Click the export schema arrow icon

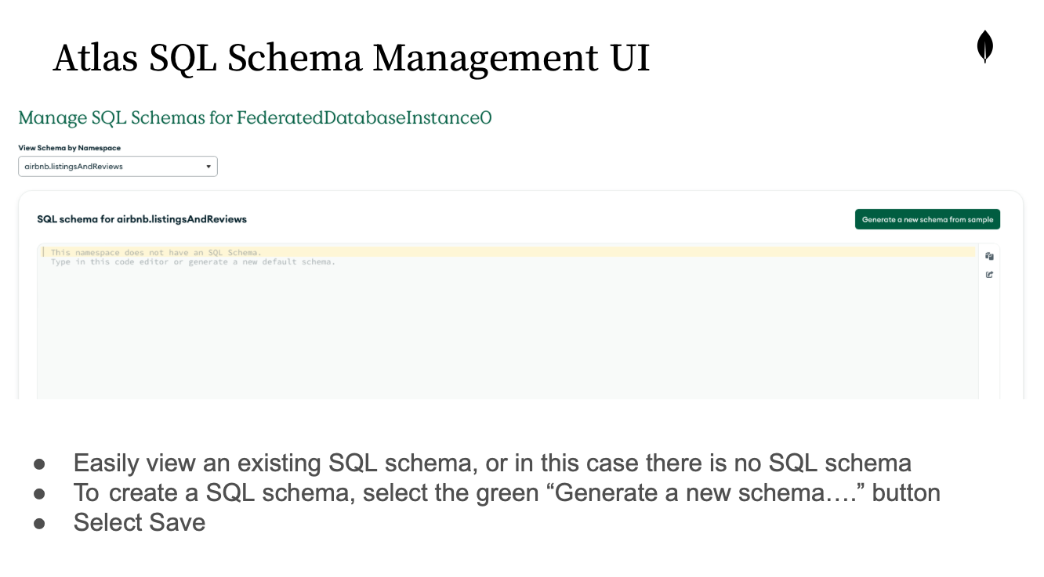(990, 275)
